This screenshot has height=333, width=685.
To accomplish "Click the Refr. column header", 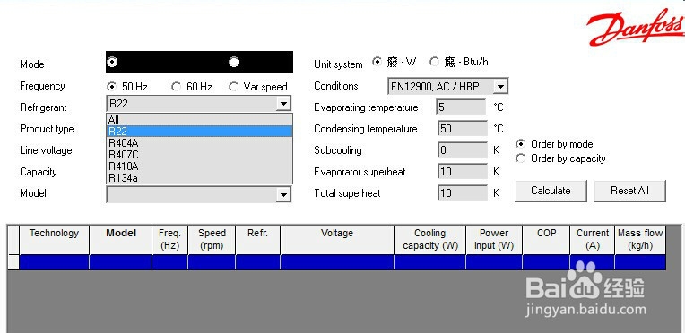I will [x=257, y=240].
